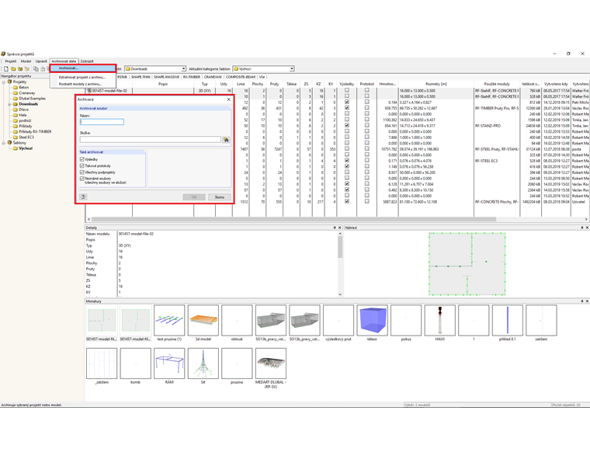Open the Projekt menu

coord(11,61)
